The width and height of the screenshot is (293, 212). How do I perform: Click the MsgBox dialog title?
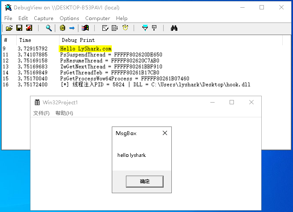point(126,133)
